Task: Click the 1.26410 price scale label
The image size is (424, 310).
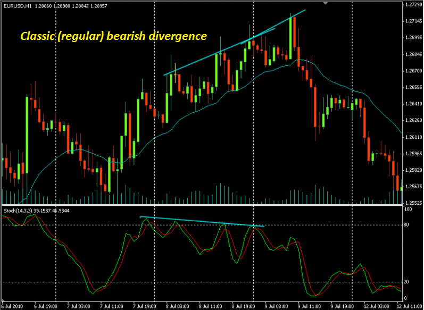Action: (413, 104)
